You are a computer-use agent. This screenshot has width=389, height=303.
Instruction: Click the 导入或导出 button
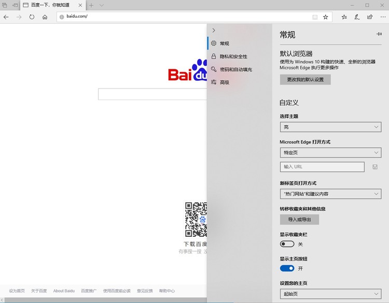(x=299, y=220)
